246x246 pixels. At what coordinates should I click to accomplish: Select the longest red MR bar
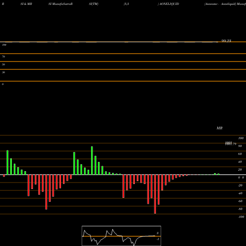pos(155,194)
